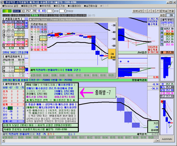Click the arrow (↗) tool button

click(157, 11)
